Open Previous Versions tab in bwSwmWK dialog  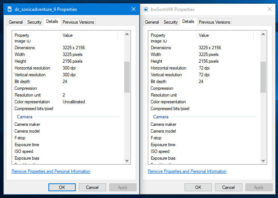215,22
